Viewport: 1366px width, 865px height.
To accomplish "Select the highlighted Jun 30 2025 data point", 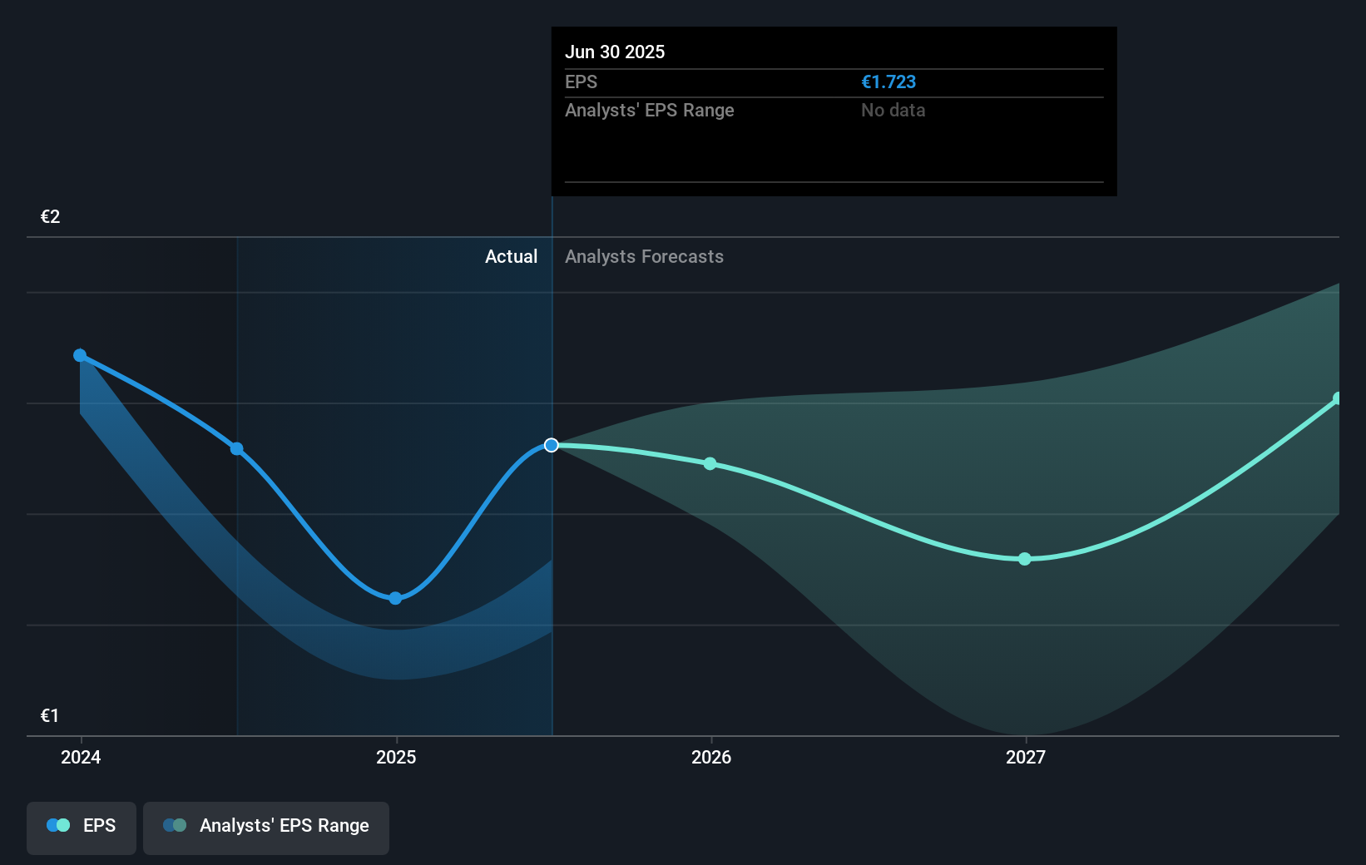I will 551,444.
